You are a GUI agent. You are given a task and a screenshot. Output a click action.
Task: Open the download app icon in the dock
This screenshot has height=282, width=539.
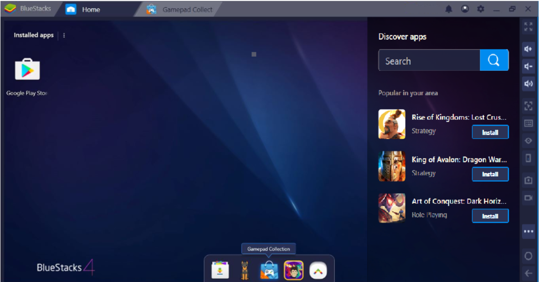coord(220,270)
